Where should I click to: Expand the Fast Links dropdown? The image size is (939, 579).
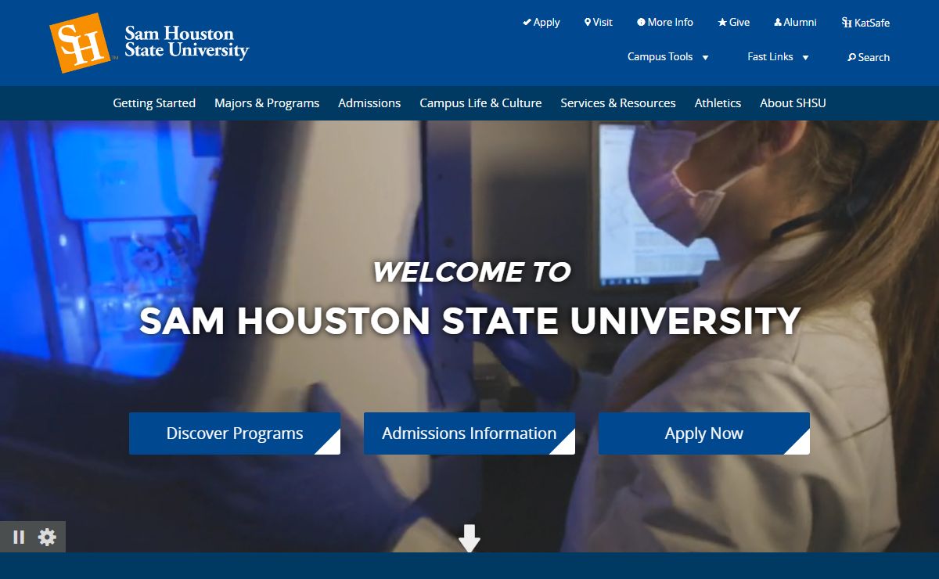pos(778,57)
